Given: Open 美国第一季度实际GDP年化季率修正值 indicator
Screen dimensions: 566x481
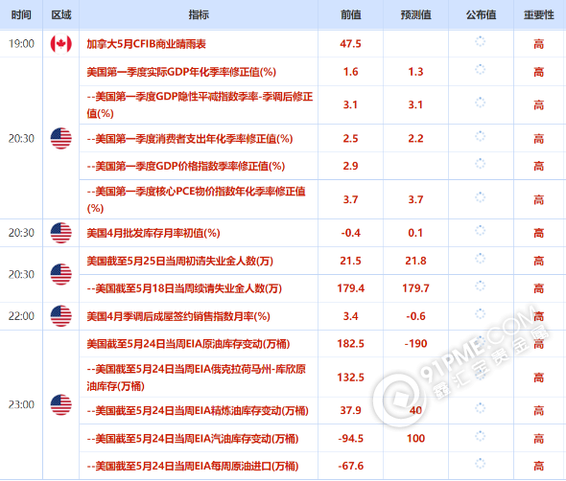Looking at the screenshot, I should [x=181, y=72].
